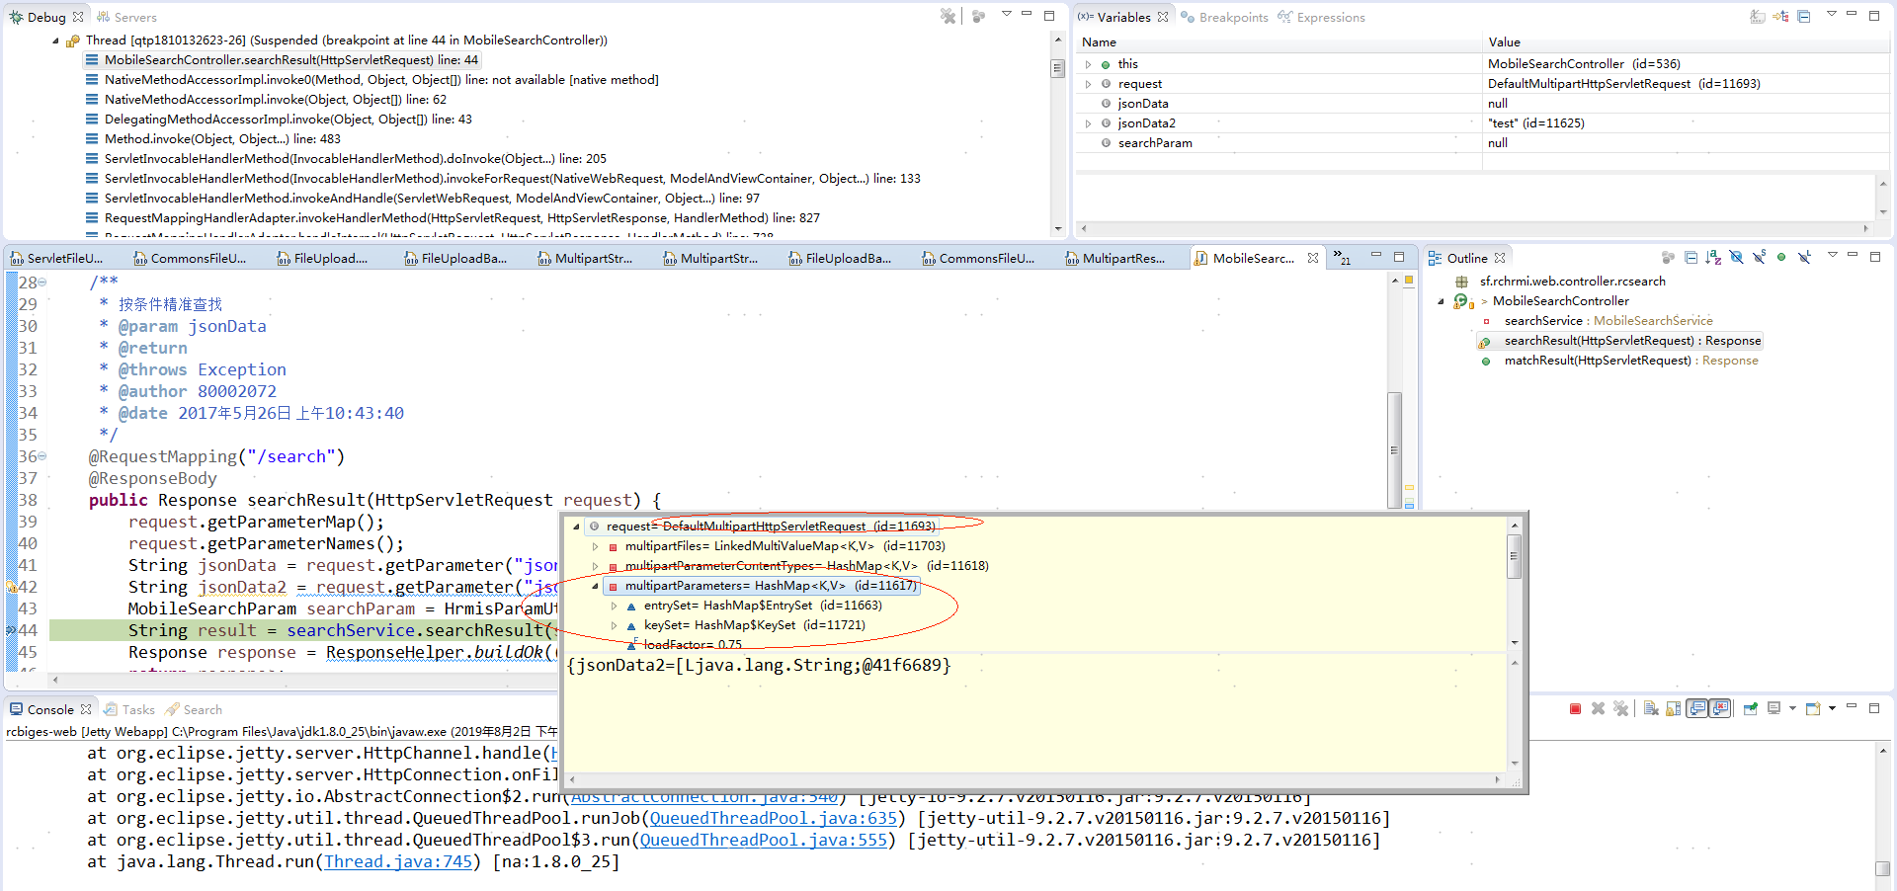The width and height of the screenshot is (1897, 891).
Task: Toggle Hide Local Types in Outline
Action: [x=1804, y=258]
